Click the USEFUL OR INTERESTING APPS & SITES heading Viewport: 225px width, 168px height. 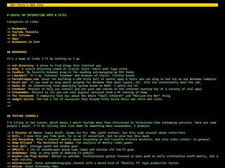(37, 15)
